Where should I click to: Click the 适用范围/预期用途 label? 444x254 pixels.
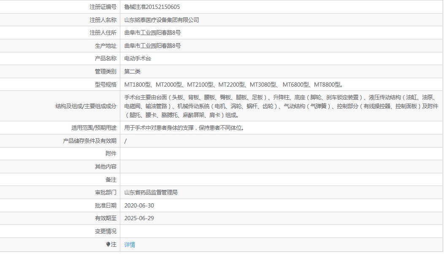(94, 128)
